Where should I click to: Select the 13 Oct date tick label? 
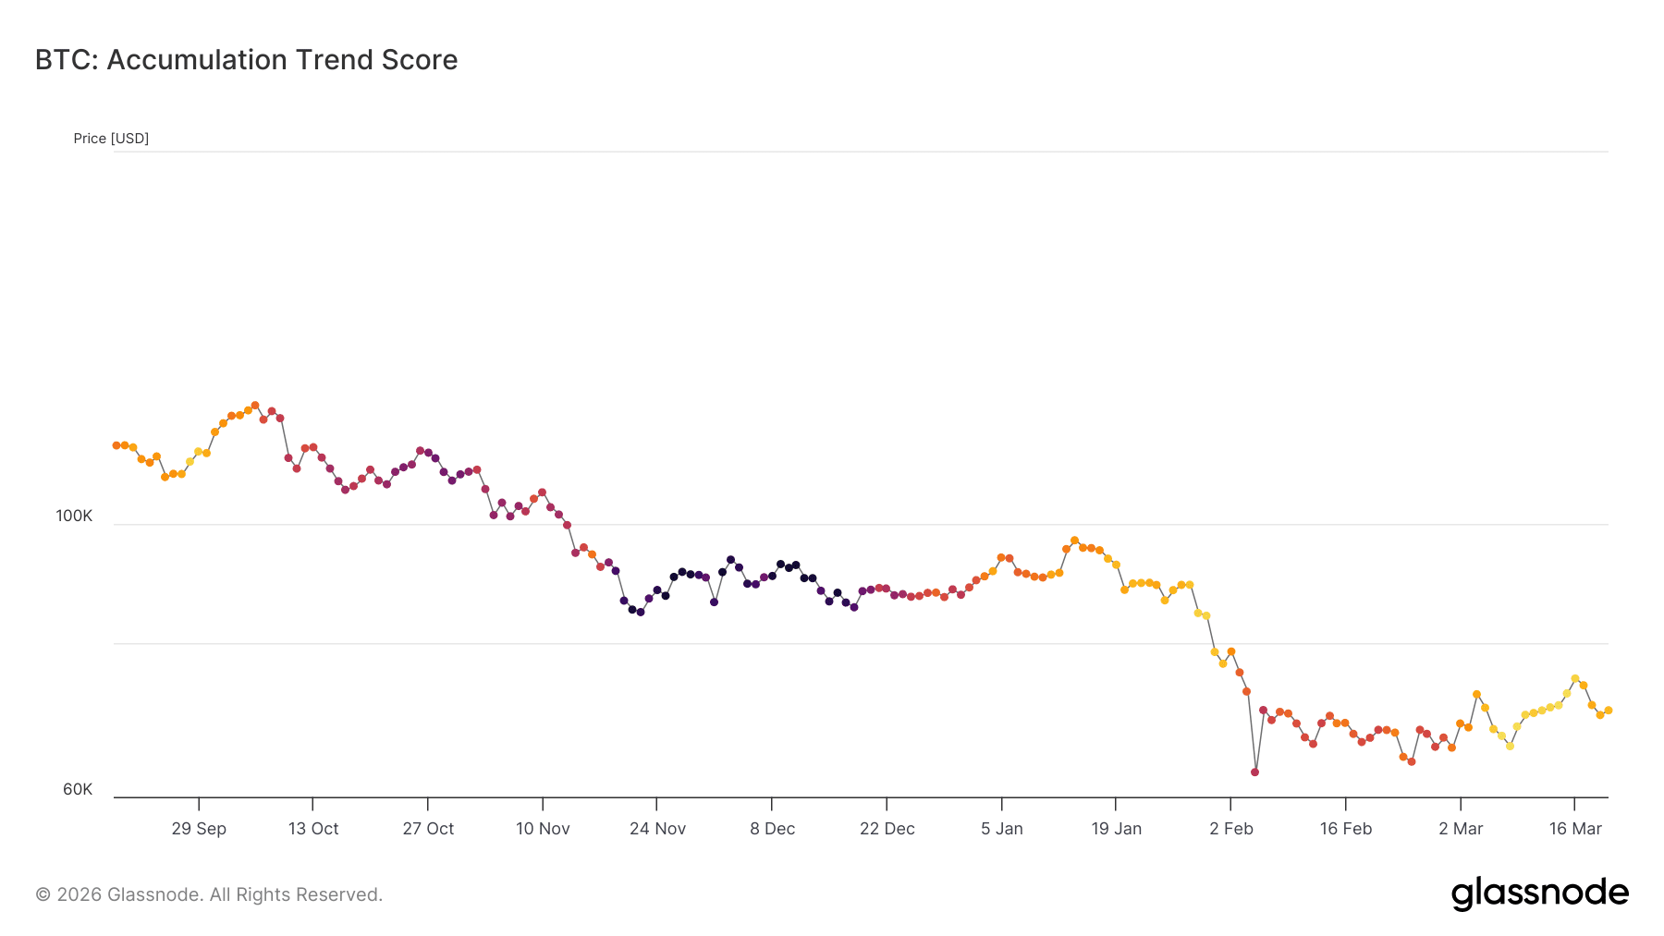313,829
